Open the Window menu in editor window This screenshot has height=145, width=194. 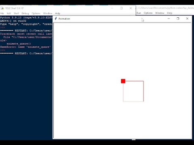[160, 13]
